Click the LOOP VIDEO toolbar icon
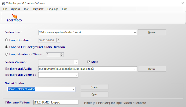 [14, 18]
